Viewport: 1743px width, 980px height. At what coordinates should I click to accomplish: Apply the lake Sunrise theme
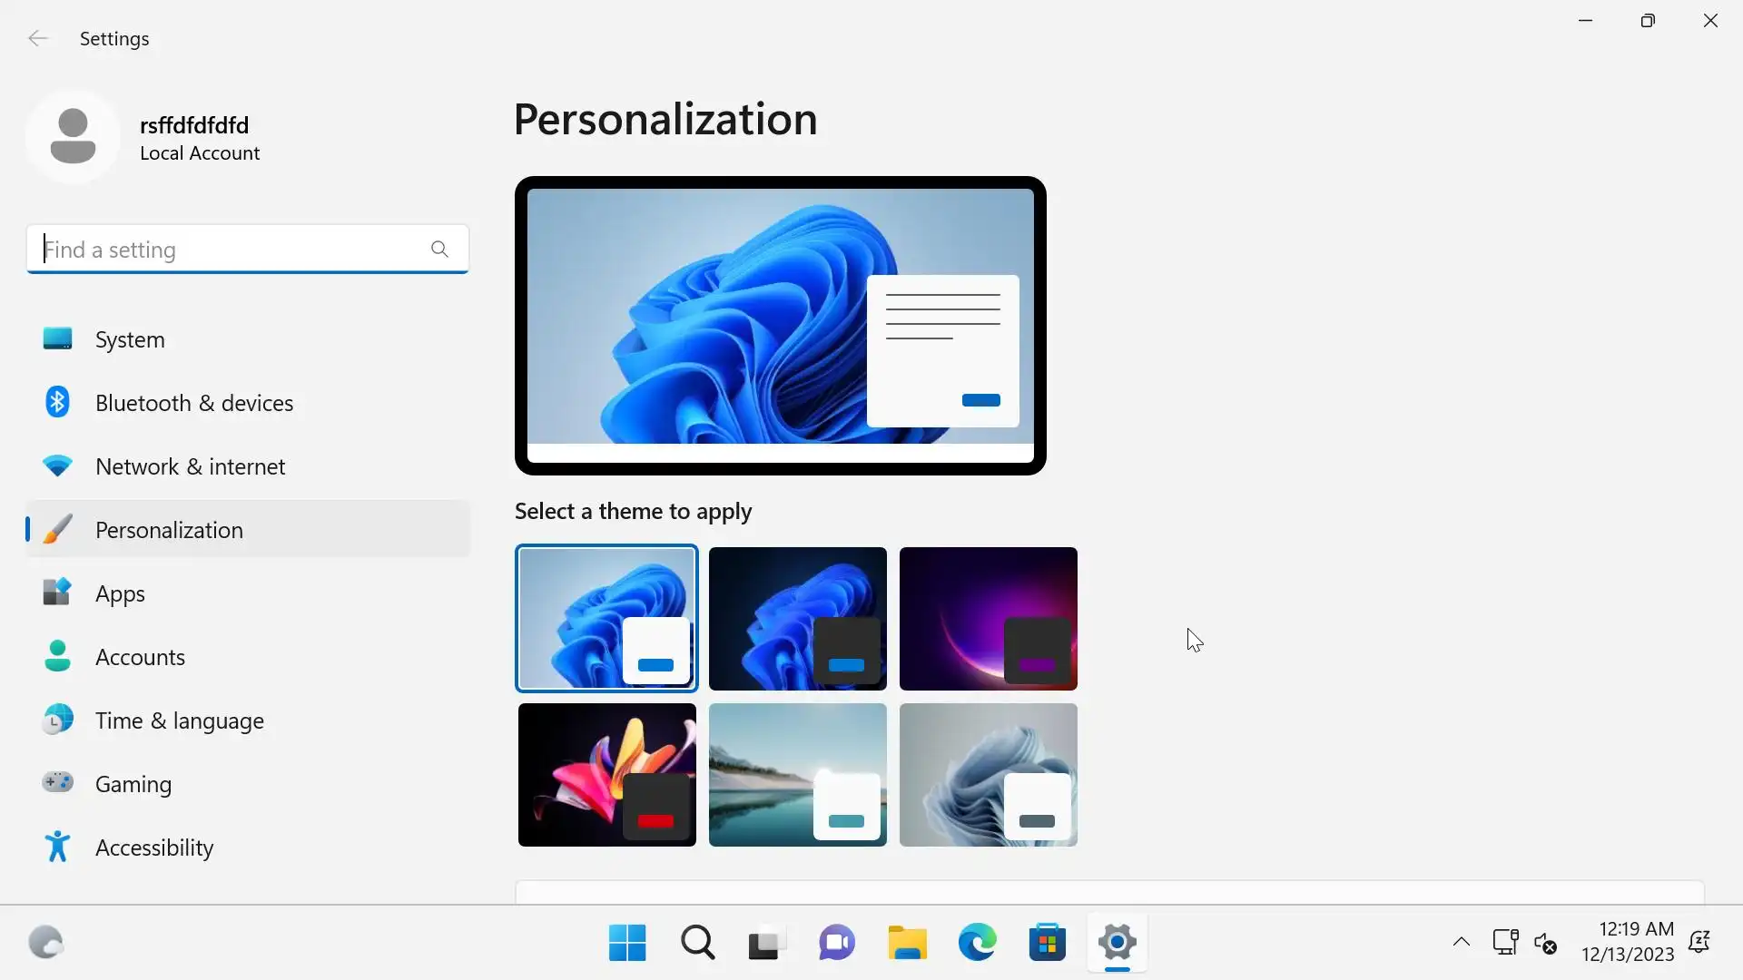tap(797, 774)
